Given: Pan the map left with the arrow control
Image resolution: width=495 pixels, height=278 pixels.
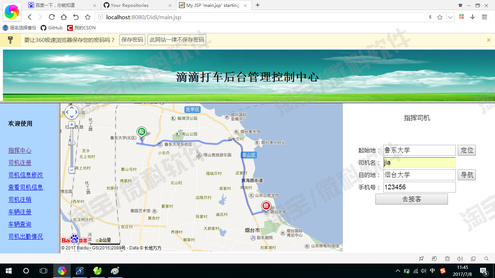Looking at the screenshot, I should [67, 112].
